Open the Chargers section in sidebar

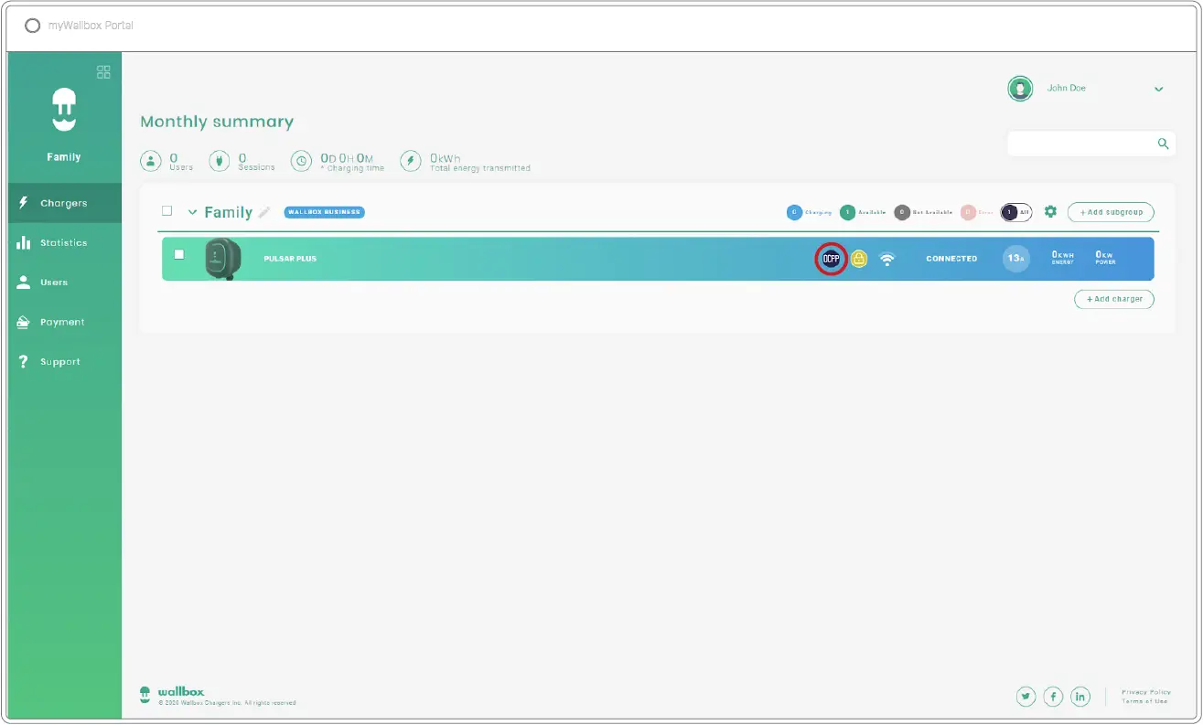(64, 203)
